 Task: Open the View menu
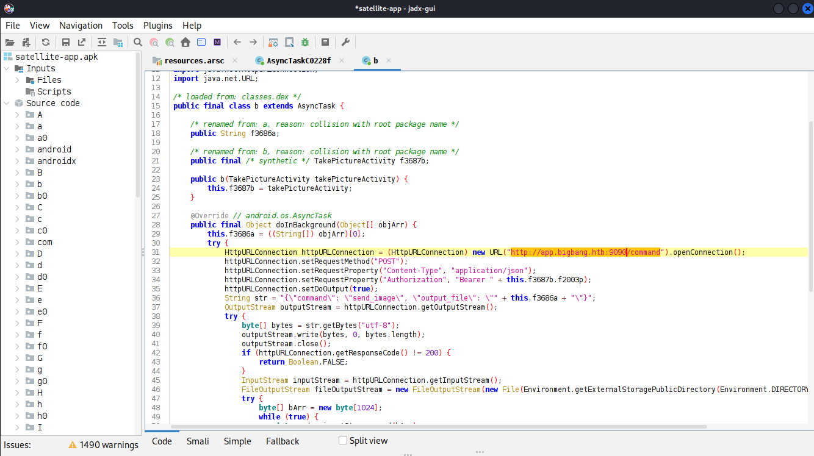pyautogui.click(x=40, y=26)
